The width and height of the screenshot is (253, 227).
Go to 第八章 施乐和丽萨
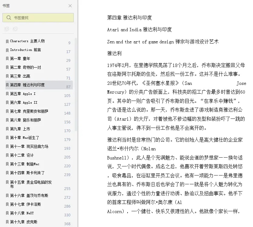click(x=25, y=120)
